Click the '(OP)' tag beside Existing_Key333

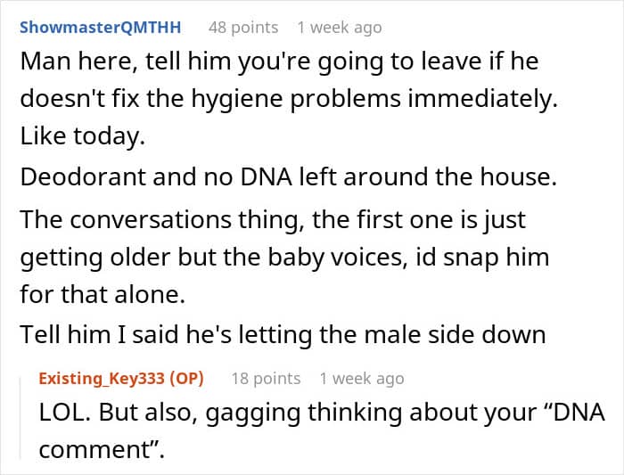coord(186,379)
